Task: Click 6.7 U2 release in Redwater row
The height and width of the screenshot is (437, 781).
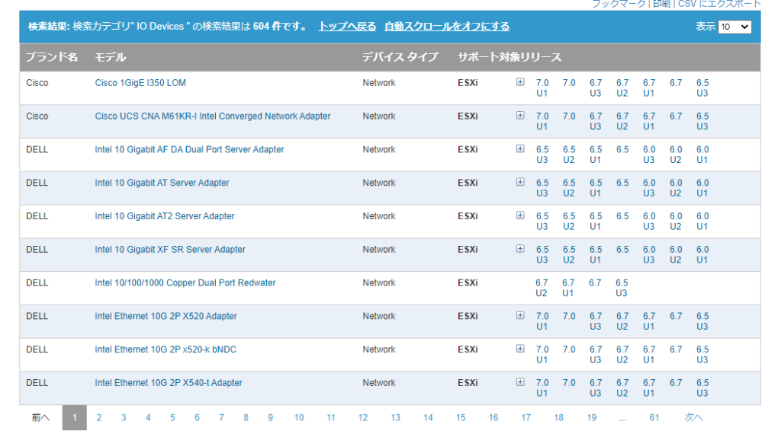Action: point(542,288)
